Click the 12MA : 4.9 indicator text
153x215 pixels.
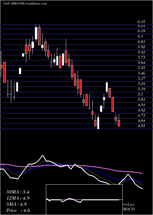click(18, 198)
